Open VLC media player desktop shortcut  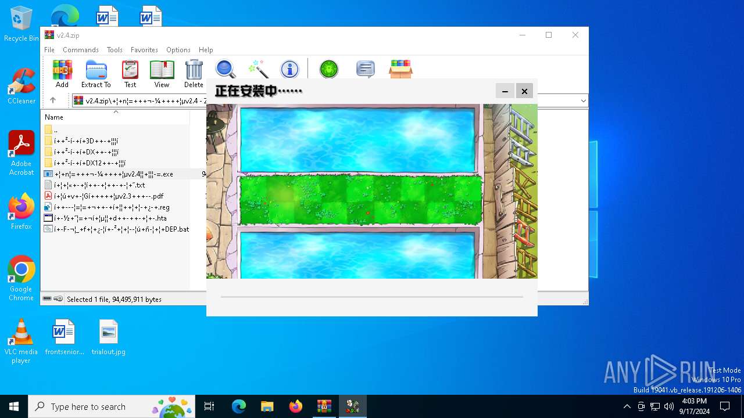coord(21,341)
